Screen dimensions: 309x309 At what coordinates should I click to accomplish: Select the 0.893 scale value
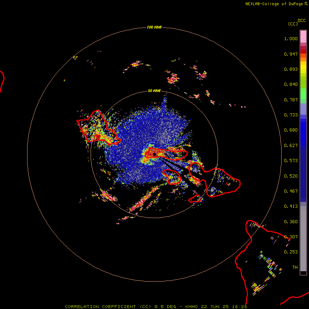[291, 69]
